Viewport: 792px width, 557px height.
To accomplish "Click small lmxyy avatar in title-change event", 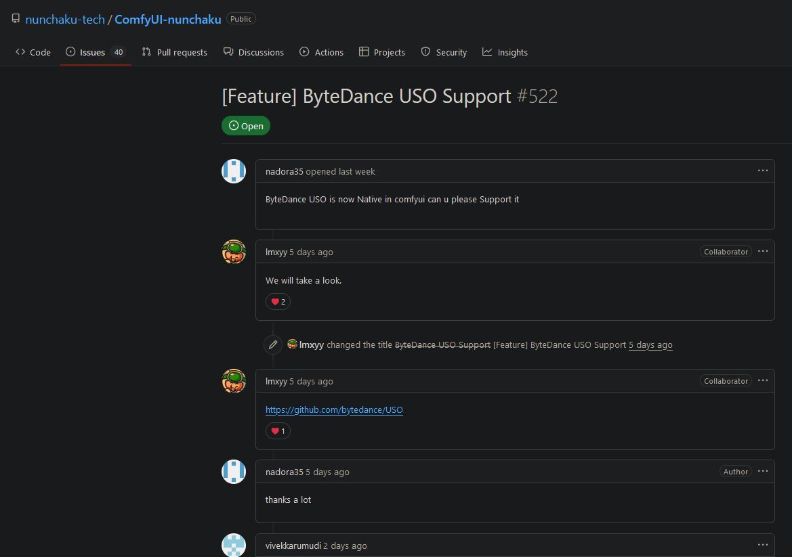I will (x=292, y=344).
